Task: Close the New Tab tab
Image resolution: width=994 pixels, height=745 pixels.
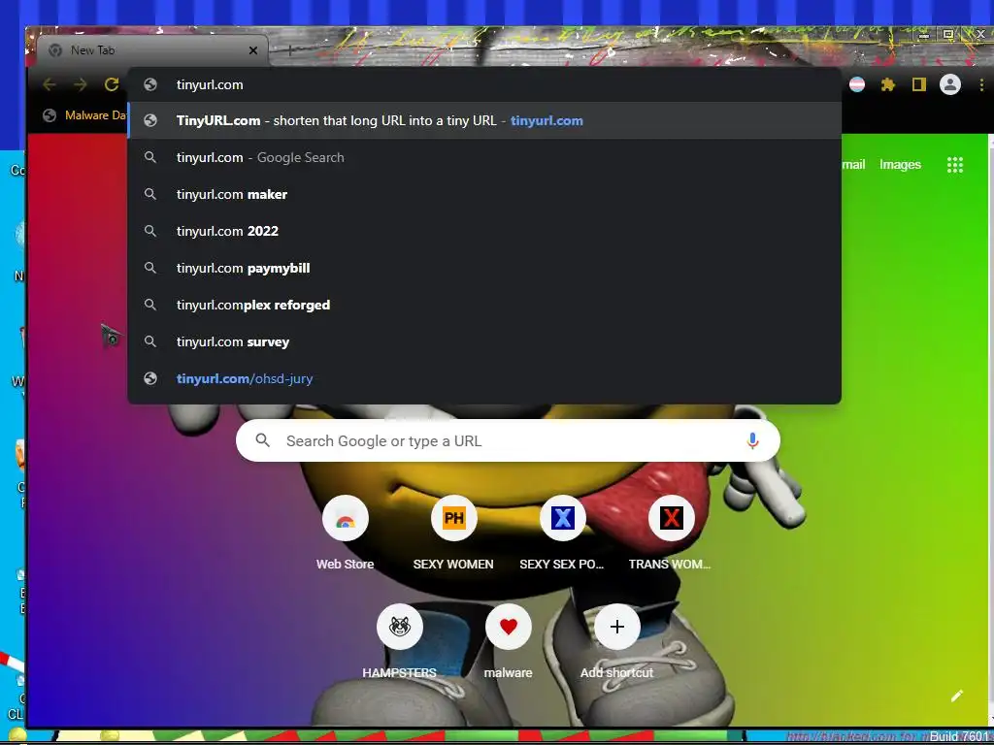Action: [253, 50]
